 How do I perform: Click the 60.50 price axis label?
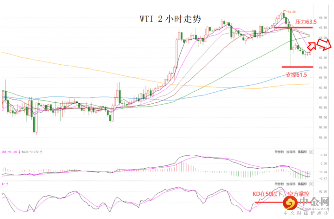click(323, 88)
